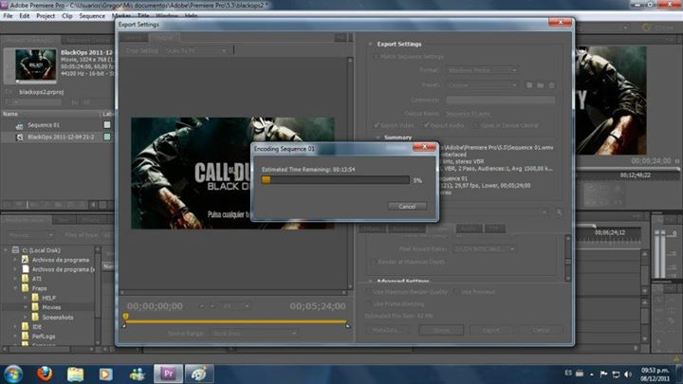Open Firefox from the taskbar
The width and height of the screenshot is (683, 384).
pos(45,373)
